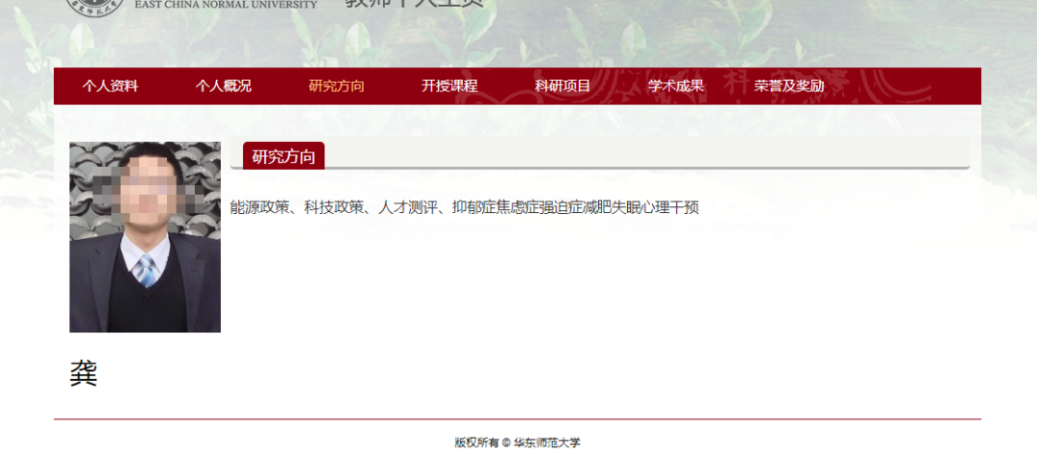1037x454 pixels.
Task: Select the highlighted 研究方向 navigation tab
Action: [x=337, y=86]
